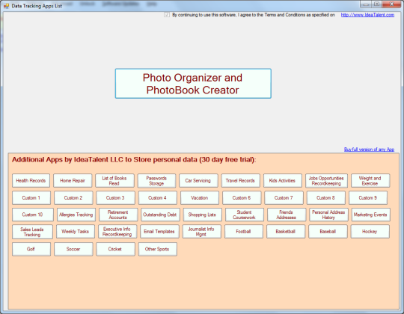Image resolution: width=404 pixels, height=314 pixels.
Task: Click the Basketball button
Action: (286, 231)
